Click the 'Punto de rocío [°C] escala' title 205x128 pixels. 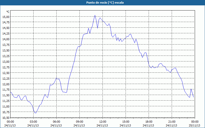pyautogui.click(x=105, y=3)
